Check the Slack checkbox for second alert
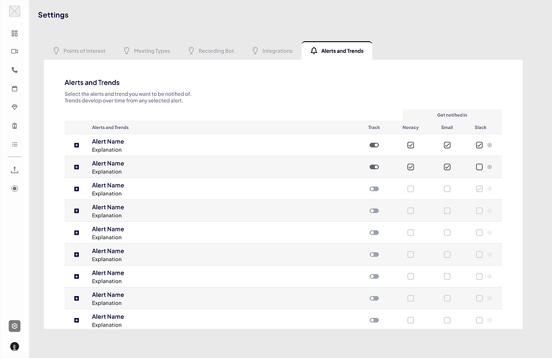The width and height of the screenshot is (552, 358). [x=479, y=167]
